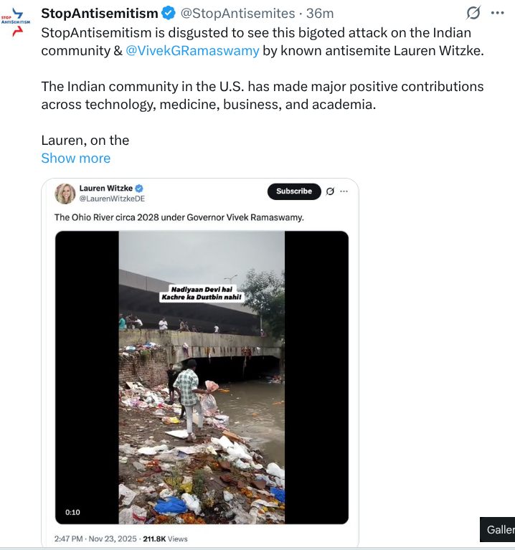This screenshot has height=550, width=515.
Task: Open the quoted post's three-dot menu
Action: pyautogui.click(x=344, y=191)
